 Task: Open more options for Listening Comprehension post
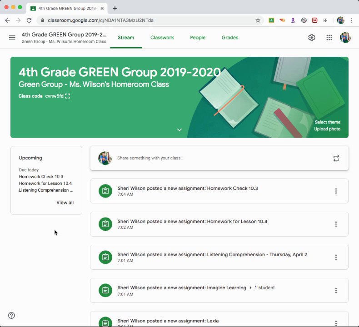336,258
